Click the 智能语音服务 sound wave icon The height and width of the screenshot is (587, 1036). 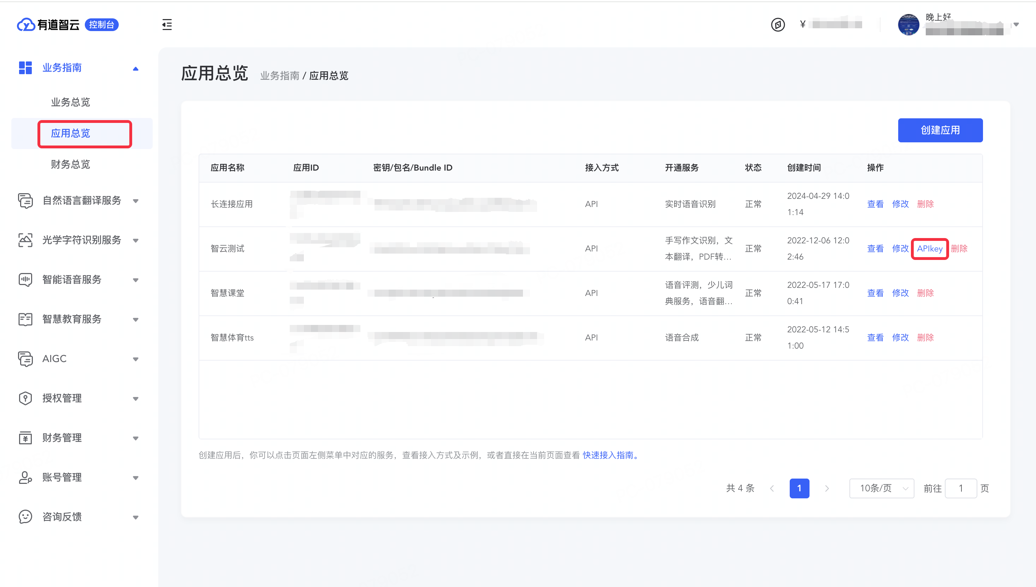(25, 279)
